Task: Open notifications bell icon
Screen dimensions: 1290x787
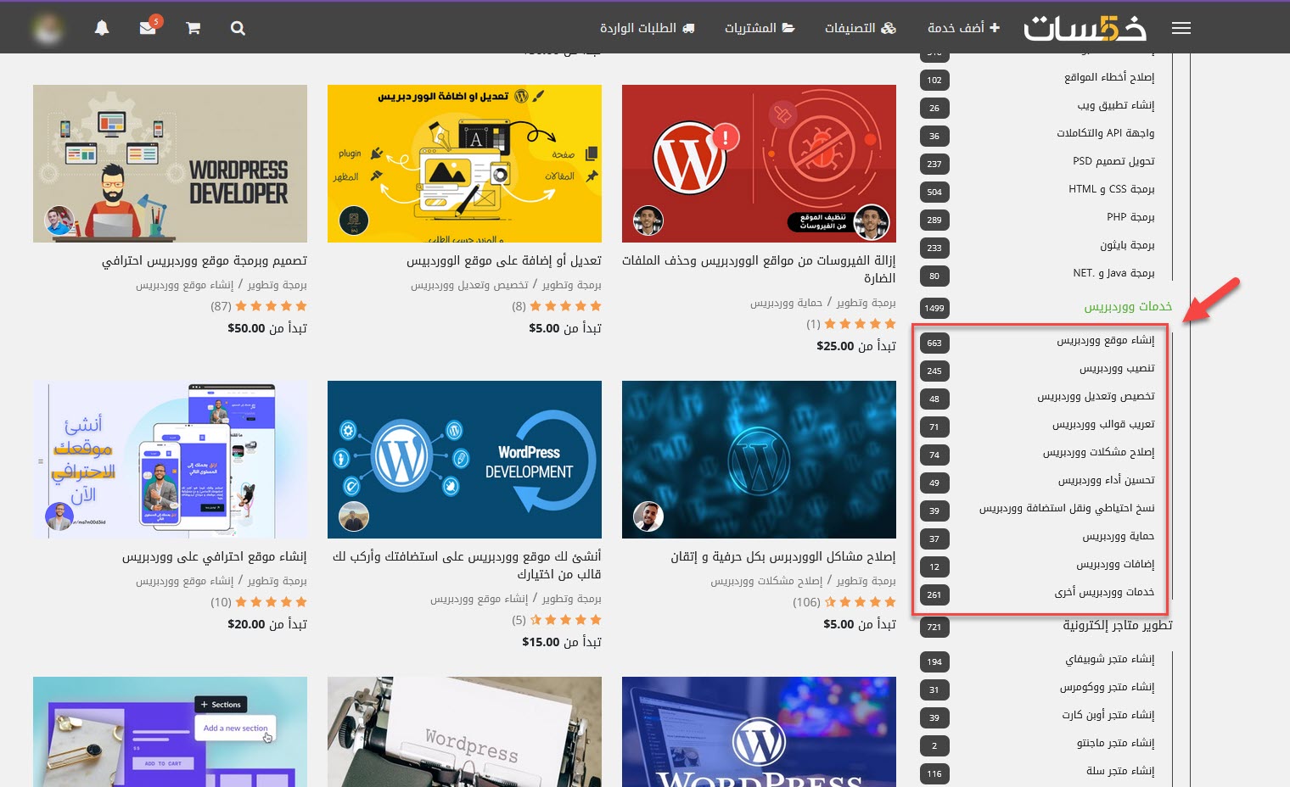Action: [102, 28]
